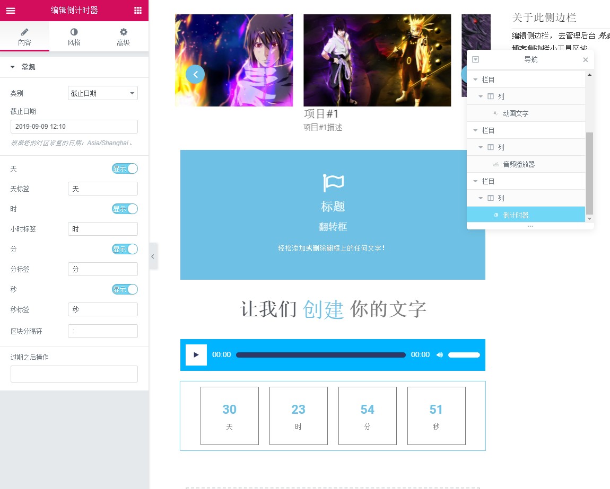Collapse 列 above 动画文字 in navigator
The height and width of the screenshot is (489, 610).
[x=481, y=96]
